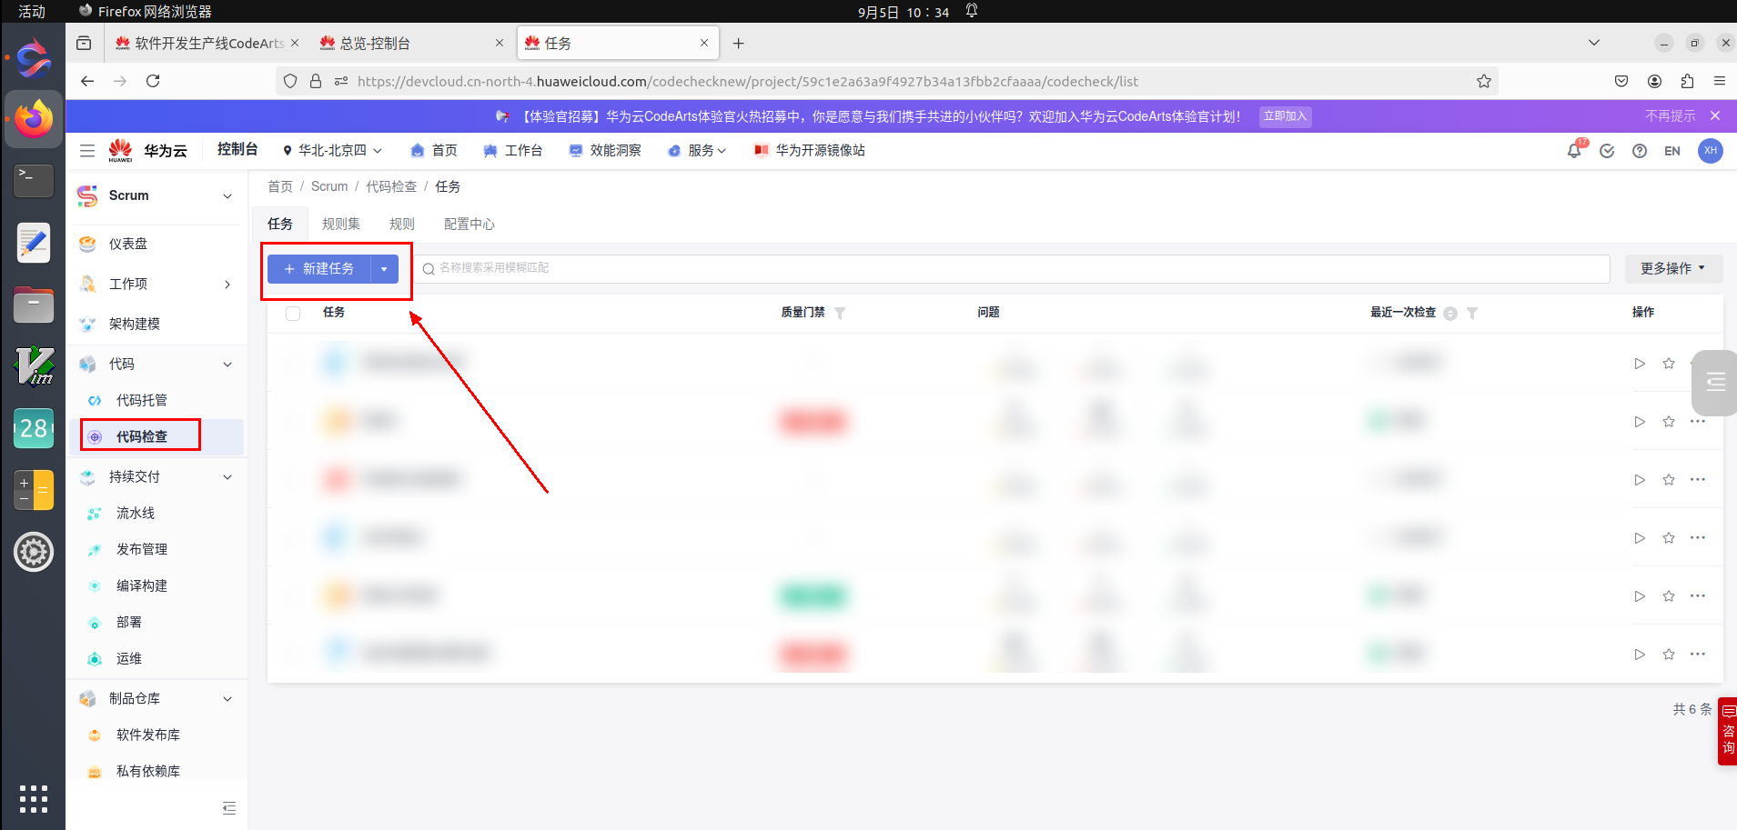The height and width of the screenshot is (830, 1737).
Task: Click the Save to Pocket icon
Action: 1621,81
